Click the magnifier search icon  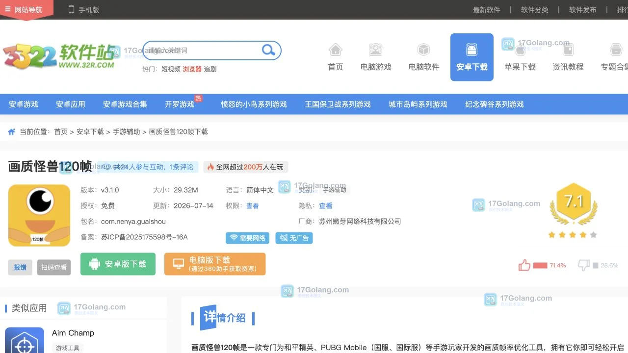268,50
